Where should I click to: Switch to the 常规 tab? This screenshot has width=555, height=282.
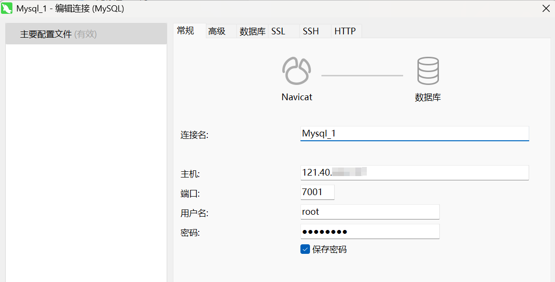[x=189, y=31]
